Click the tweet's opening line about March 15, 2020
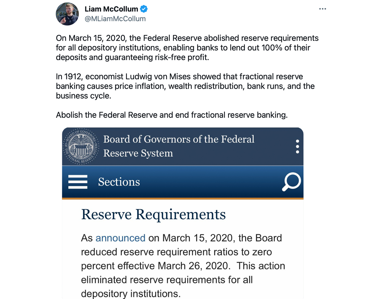The image size is (382, 299). (x=187, y=38)
